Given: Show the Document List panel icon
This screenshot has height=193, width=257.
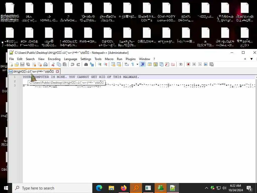Looking at the screenshot, I should coord(161,64).
